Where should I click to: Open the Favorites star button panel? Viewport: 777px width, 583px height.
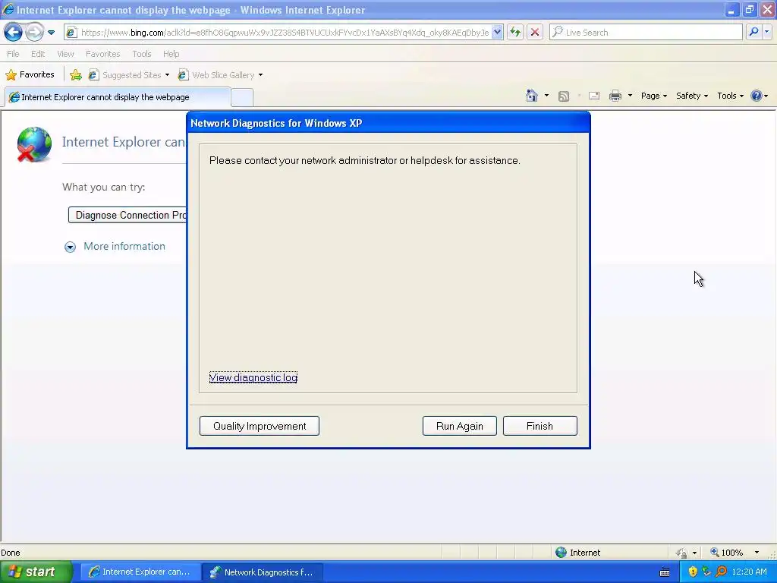coord(30,75)
